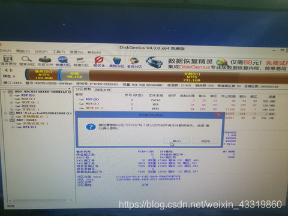This screenshot has height=216, width=288.
Task: Cancel deletion with the 否(N) button
Action: (206, 141)
